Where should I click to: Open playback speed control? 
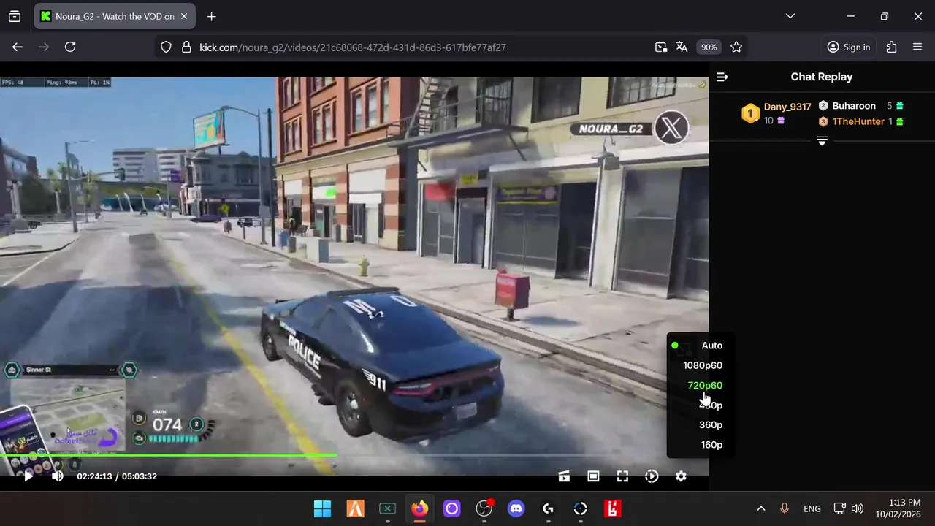point(652,476)
